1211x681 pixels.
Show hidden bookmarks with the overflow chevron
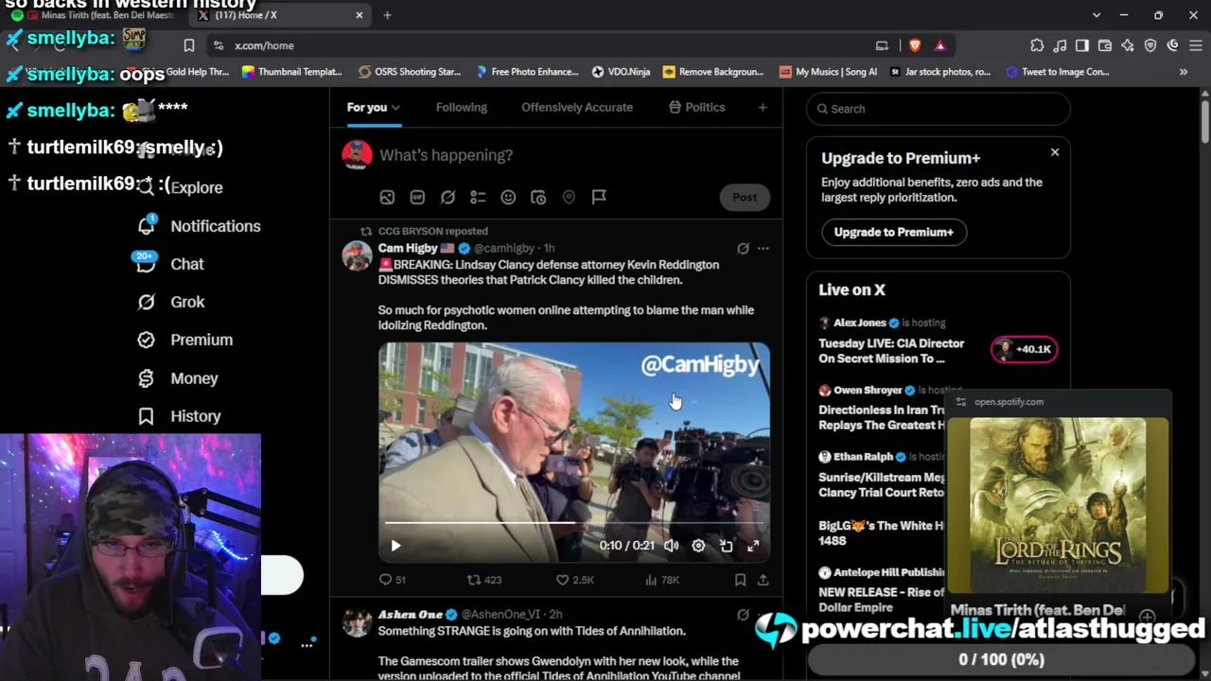(1183, 72)
